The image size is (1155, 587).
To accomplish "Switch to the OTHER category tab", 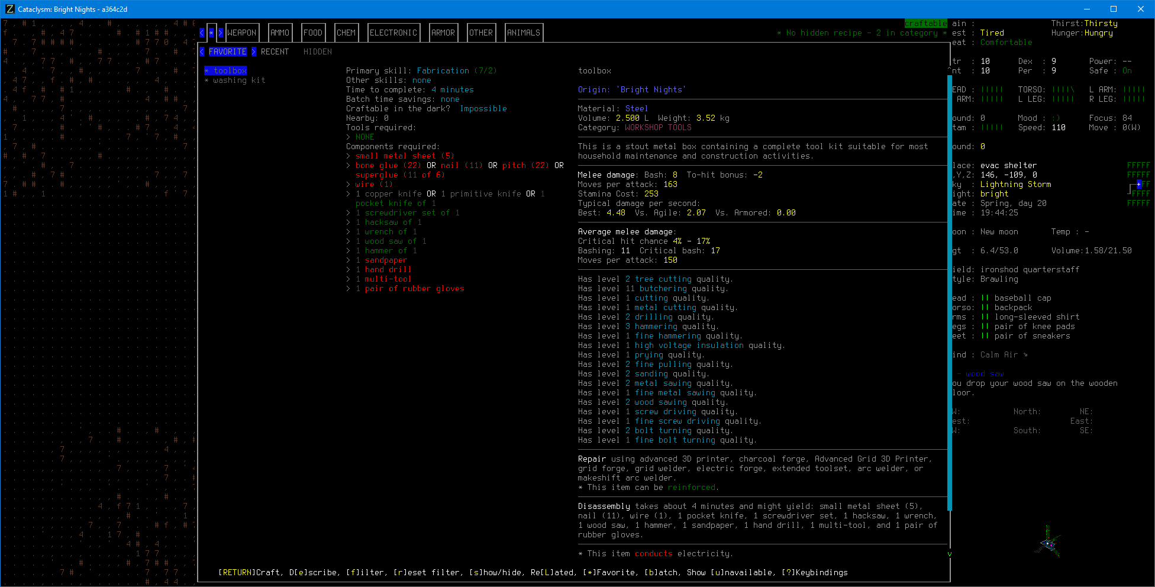I will click(x=481, y=33).
